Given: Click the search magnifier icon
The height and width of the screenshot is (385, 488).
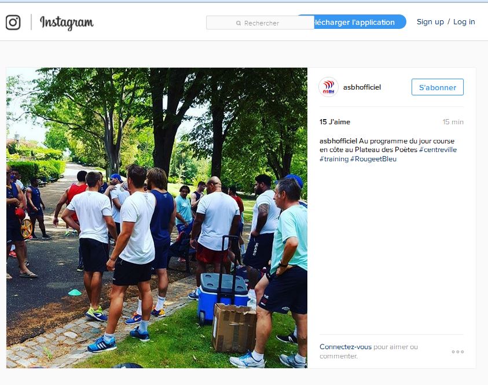Looking at the screenshot, I should coord(239,23).
